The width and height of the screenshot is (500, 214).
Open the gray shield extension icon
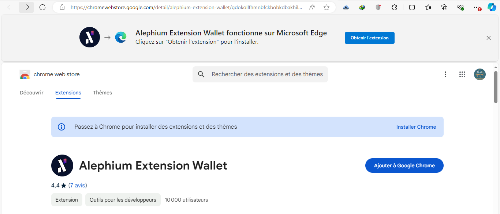[x=378, y=7]
